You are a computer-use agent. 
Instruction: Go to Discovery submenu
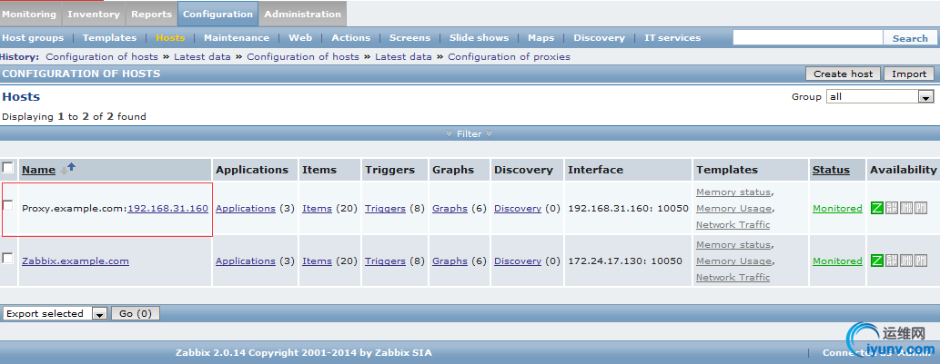click(599, 37)
